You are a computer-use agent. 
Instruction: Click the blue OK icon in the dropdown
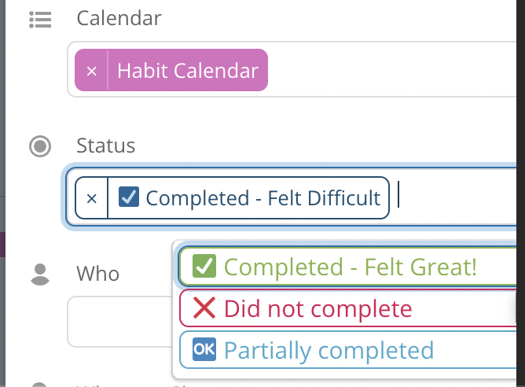[204, 349]
